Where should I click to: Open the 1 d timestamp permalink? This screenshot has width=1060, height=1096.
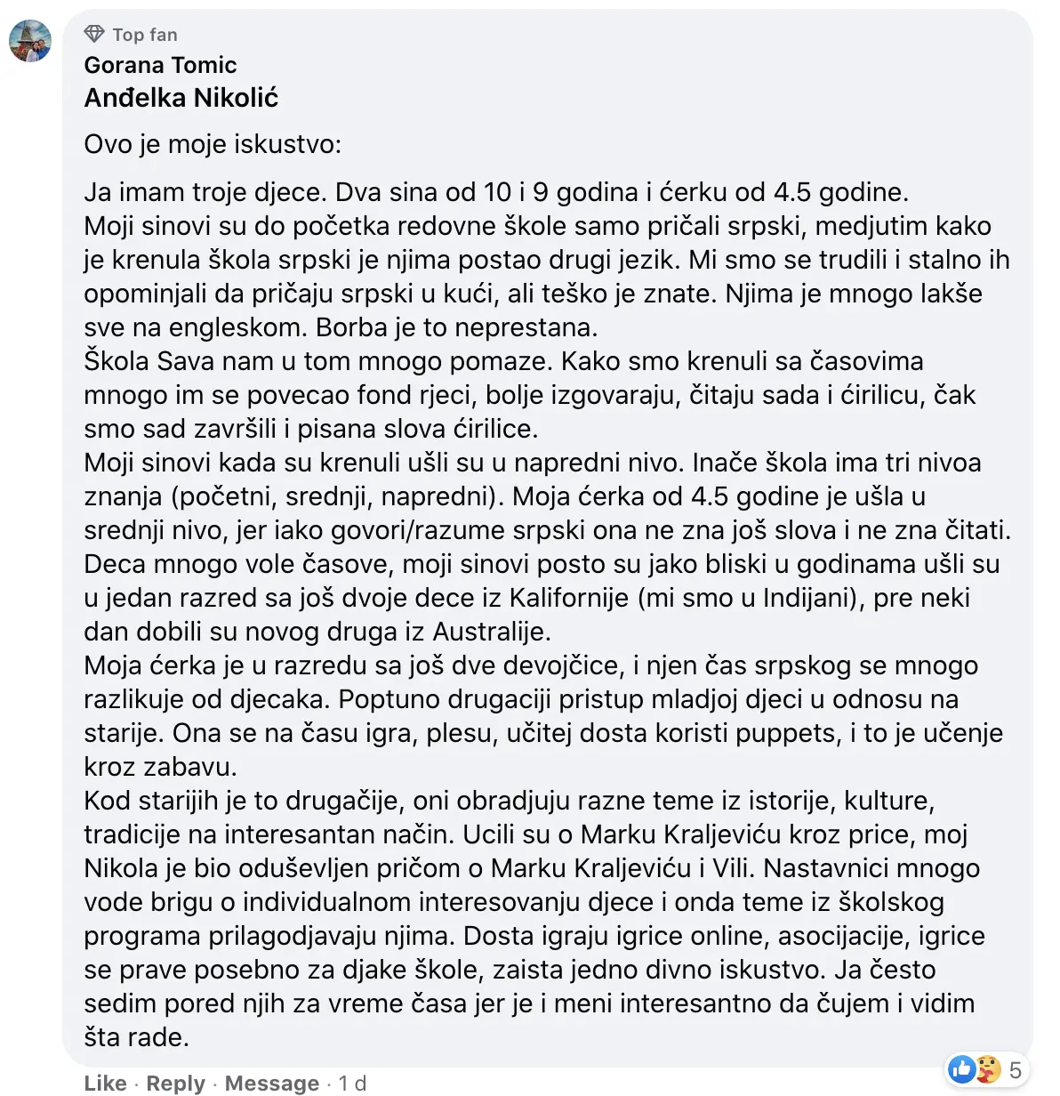(352, 1083)
